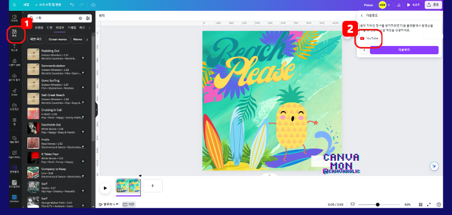452x215 pixels.
Task: Open the 대량 제작 sidebar app
Action: (x=14, y=140)
